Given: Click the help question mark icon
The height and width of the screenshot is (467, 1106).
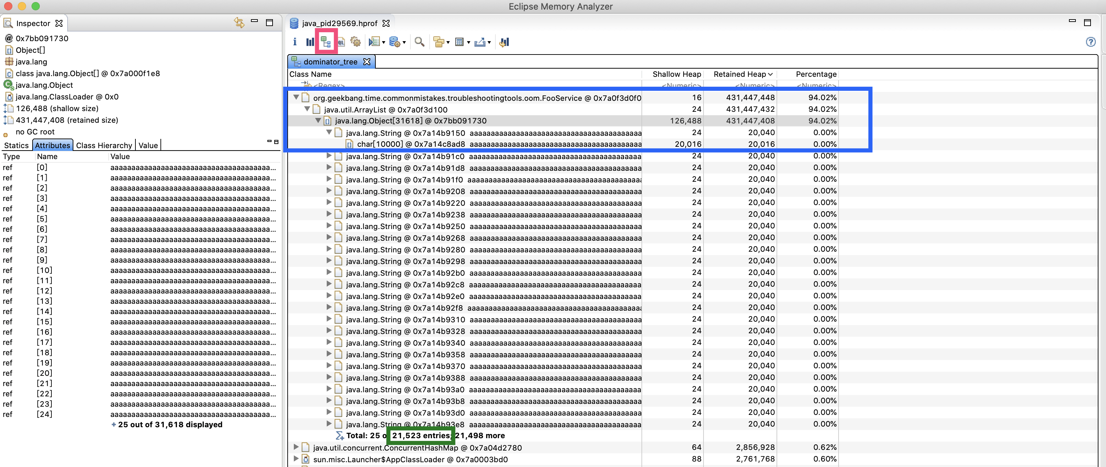Looking at the screenshot, I should (1091, 41).
